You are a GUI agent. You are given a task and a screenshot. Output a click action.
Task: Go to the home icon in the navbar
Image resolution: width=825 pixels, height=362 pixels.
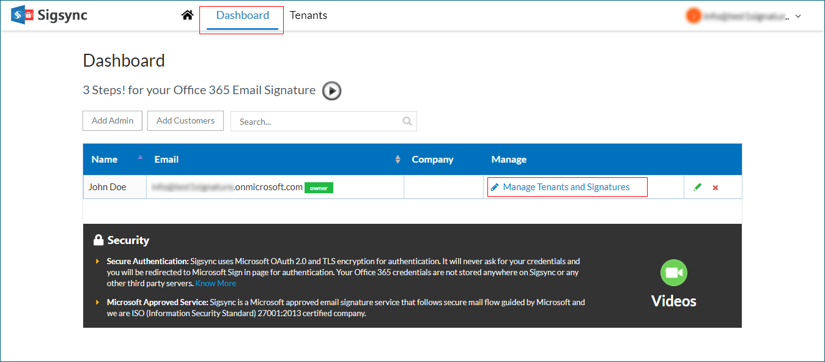[187, 15]
